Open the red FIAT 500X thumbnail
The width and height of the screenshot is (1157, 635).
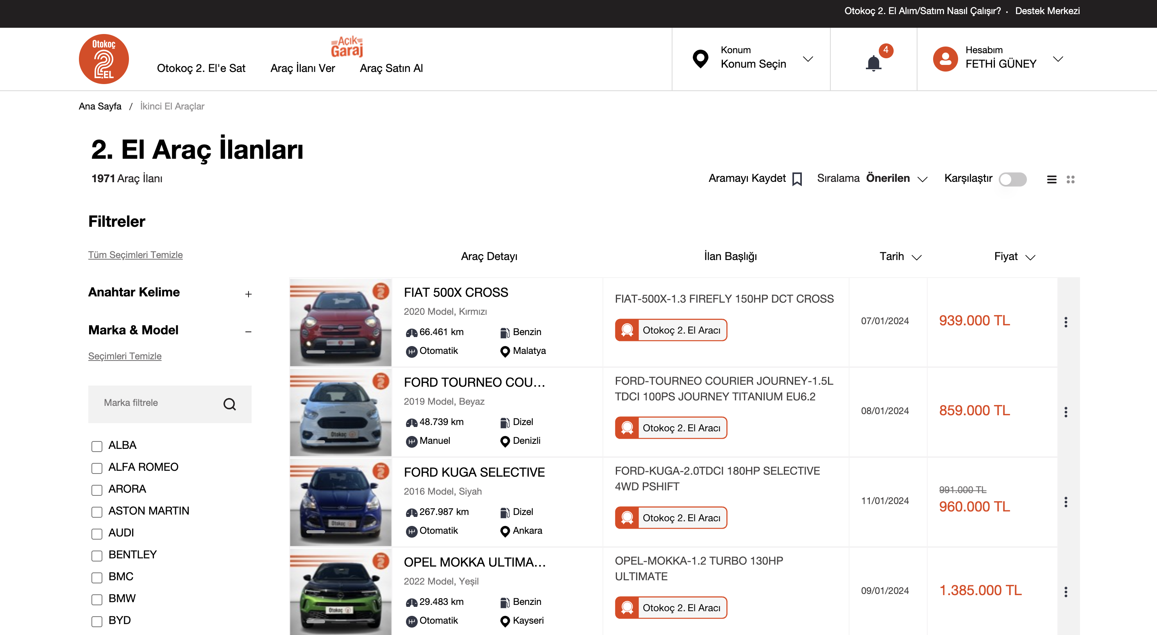(340, 322)
